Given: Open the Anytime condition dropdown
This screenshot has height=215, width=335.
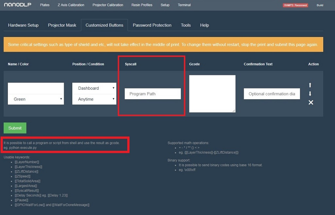Looking at the screenshot, I should point(94,99).
